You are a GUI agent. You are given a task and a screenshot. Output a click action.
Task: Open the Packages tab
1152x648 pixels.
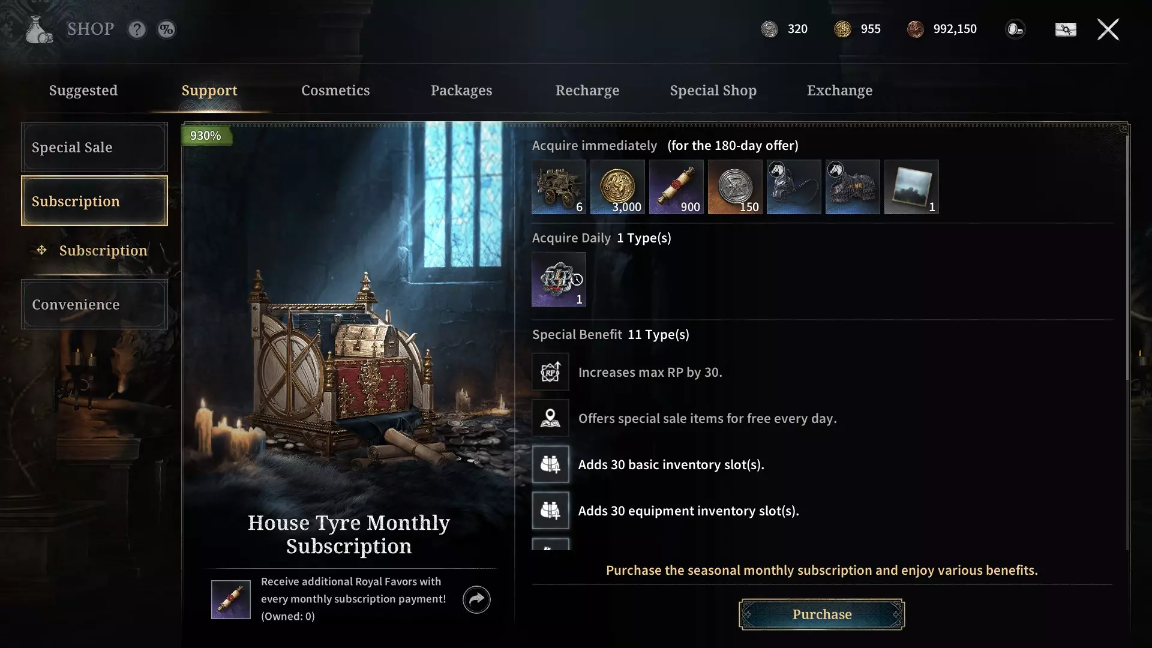(461, 91)
